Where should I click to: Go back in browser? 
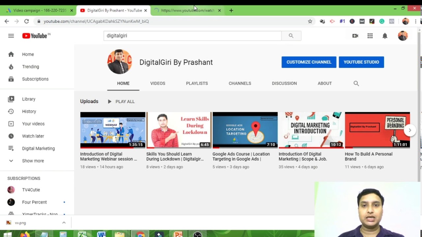click(7, 21)
